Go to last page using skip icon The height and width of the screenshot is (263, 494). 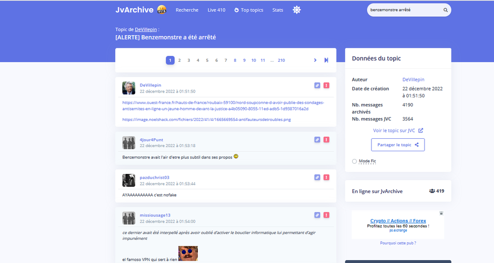point(326,60)
